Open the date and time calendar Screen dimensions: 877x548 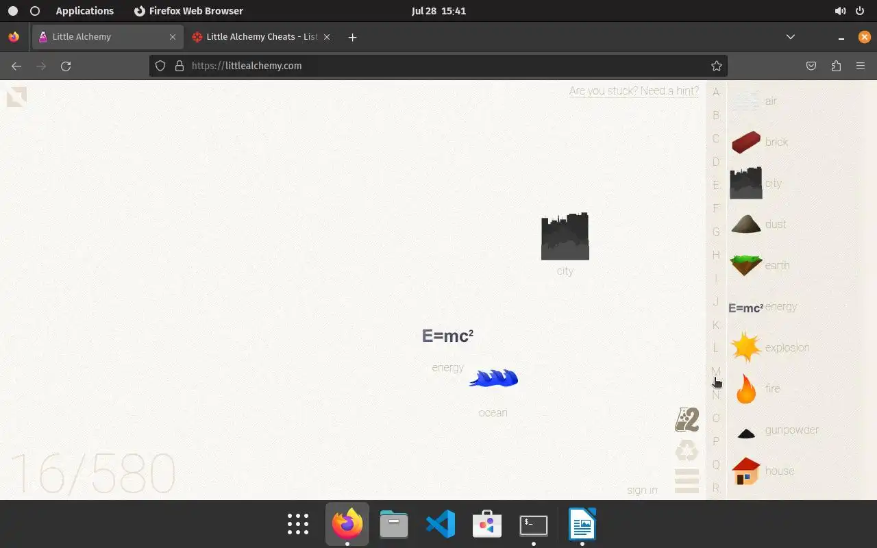pyautogui.click(x=439, y=11)
